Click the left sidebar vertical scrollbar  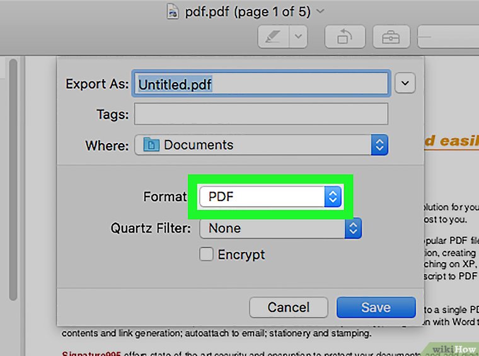(x=13, y=189)
